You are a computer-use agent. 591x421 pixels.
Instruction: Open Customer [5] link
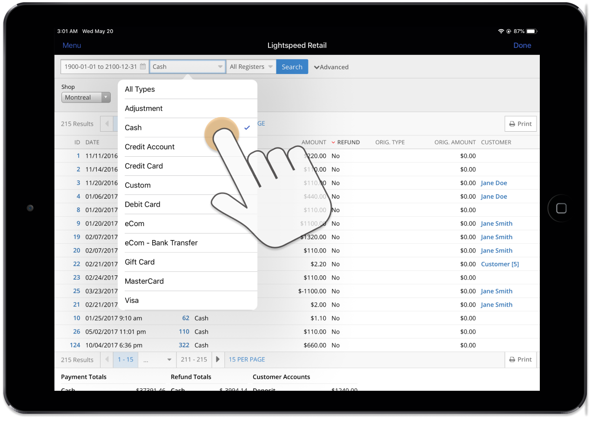500,264
